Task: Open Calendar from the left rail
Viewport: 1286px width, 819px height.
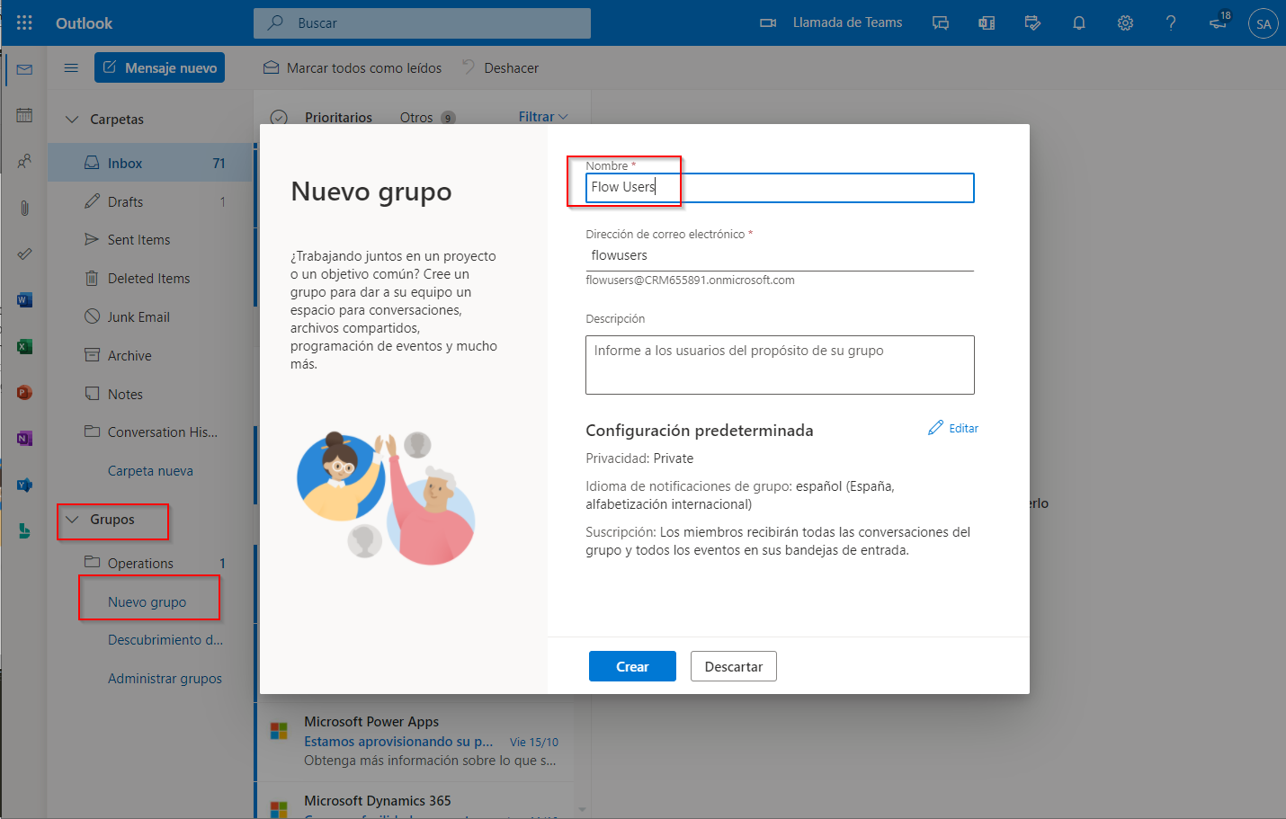Action: [x=24, y=115]
